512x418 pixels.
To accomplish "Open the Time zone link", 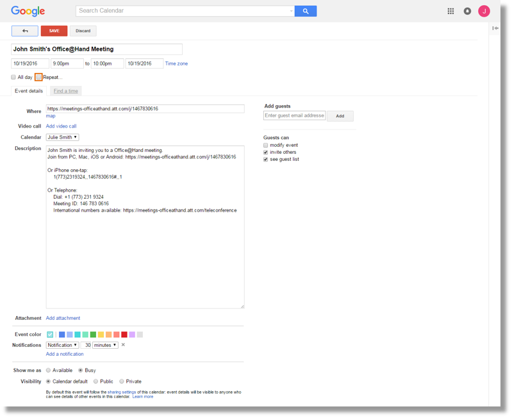I will 176,63.
